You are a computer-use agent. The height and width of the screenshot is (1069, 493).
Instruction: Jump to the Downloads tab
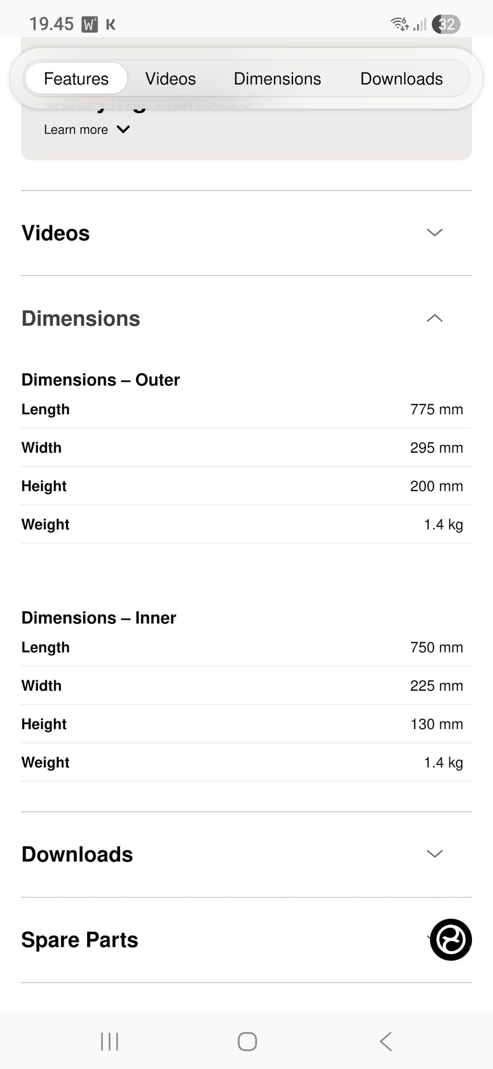tap(401, 79)
